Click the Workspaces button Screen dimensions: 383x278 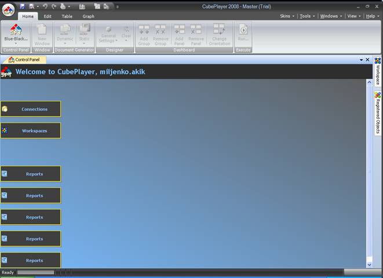31,130
